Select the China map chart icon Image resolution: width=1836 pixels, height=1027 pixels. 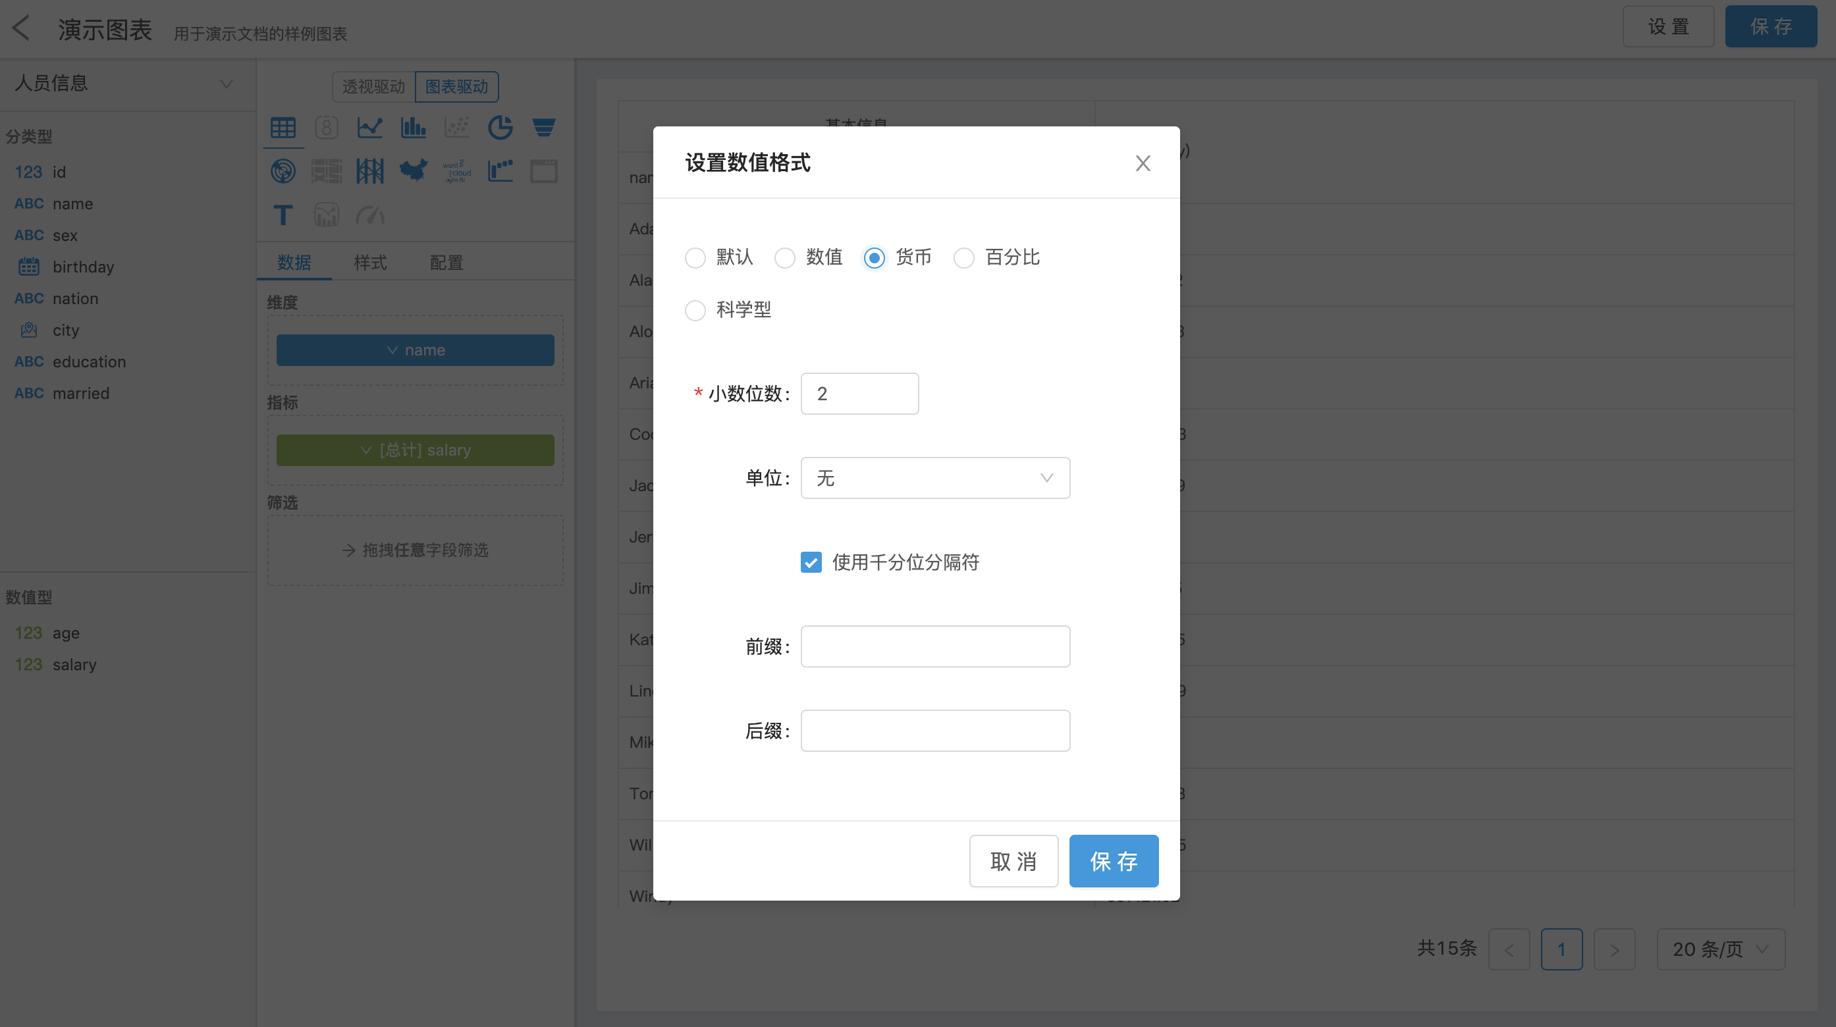[414, 171]
